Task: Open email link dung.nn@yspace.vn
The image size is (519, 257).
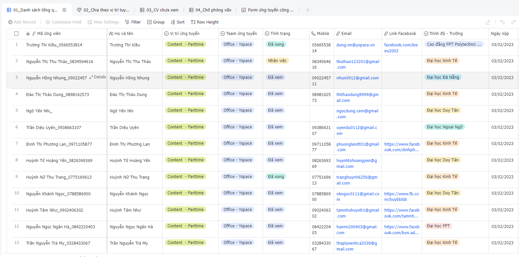Action: tap(355, 45)
